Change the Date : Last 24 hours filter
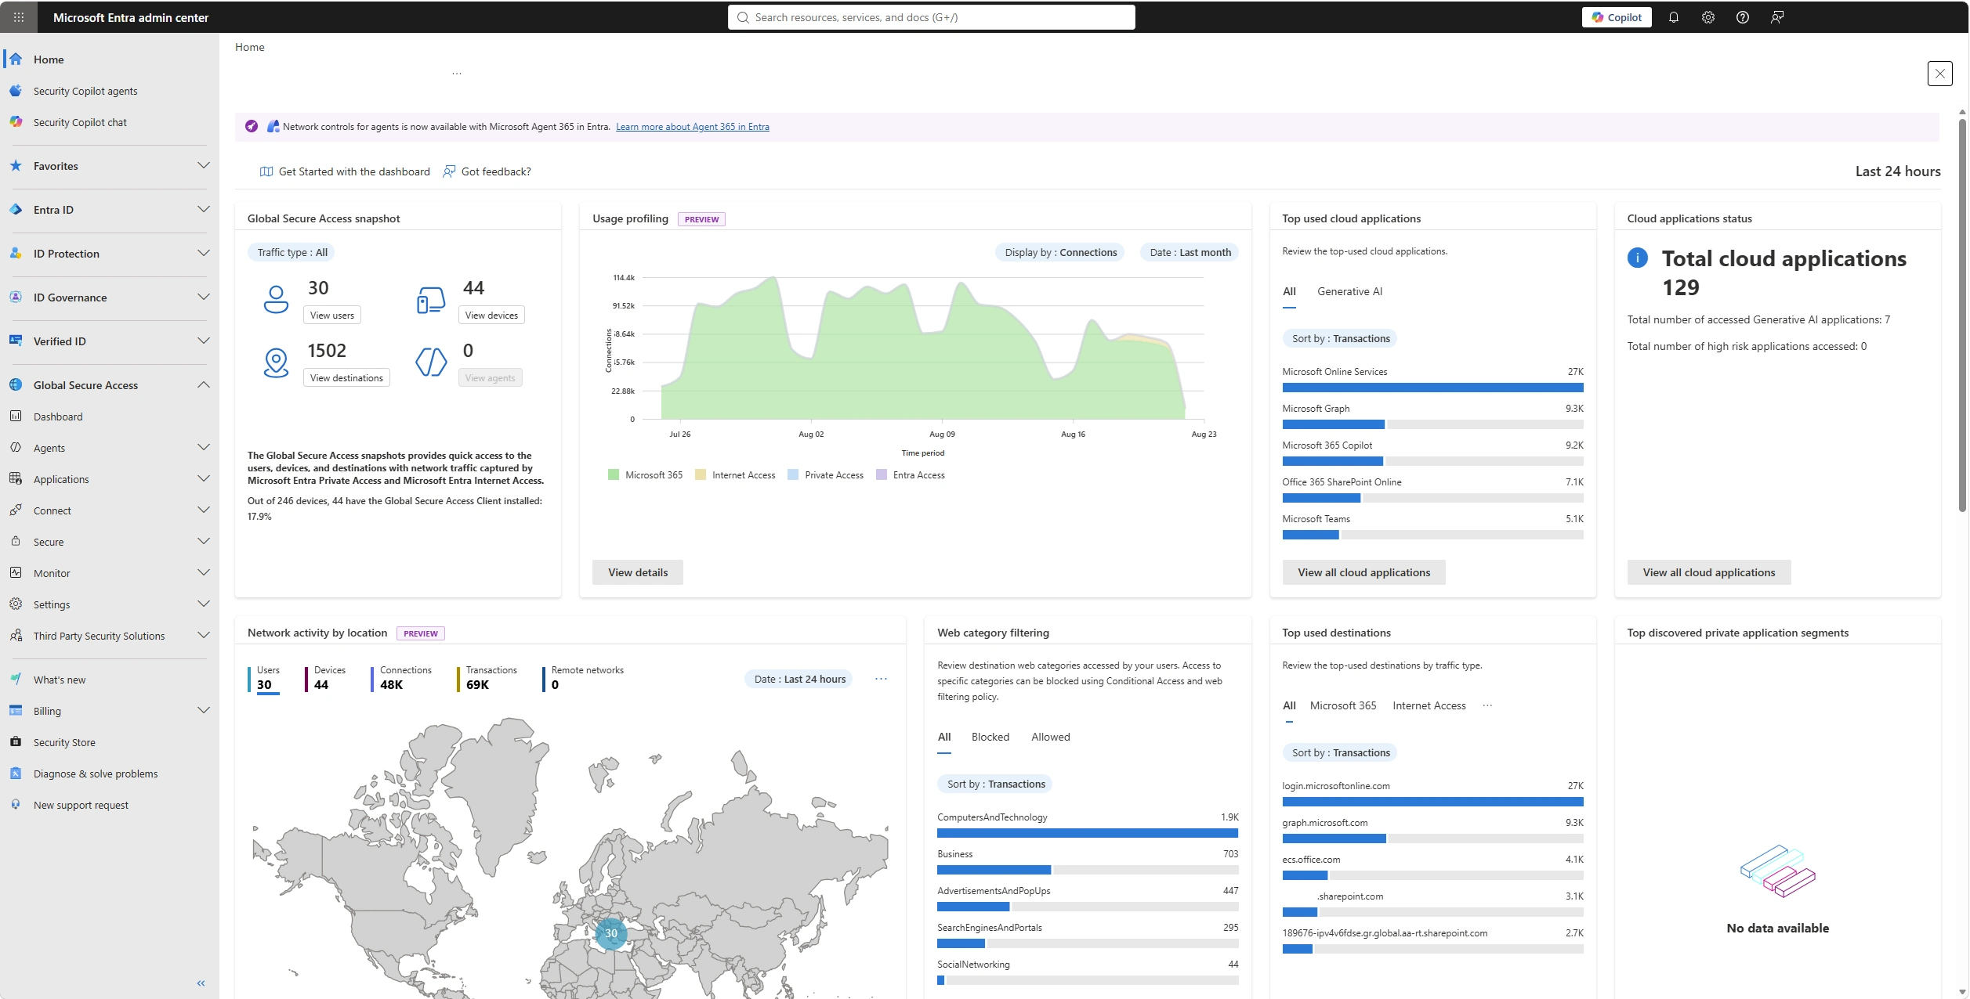 (799, 679)
